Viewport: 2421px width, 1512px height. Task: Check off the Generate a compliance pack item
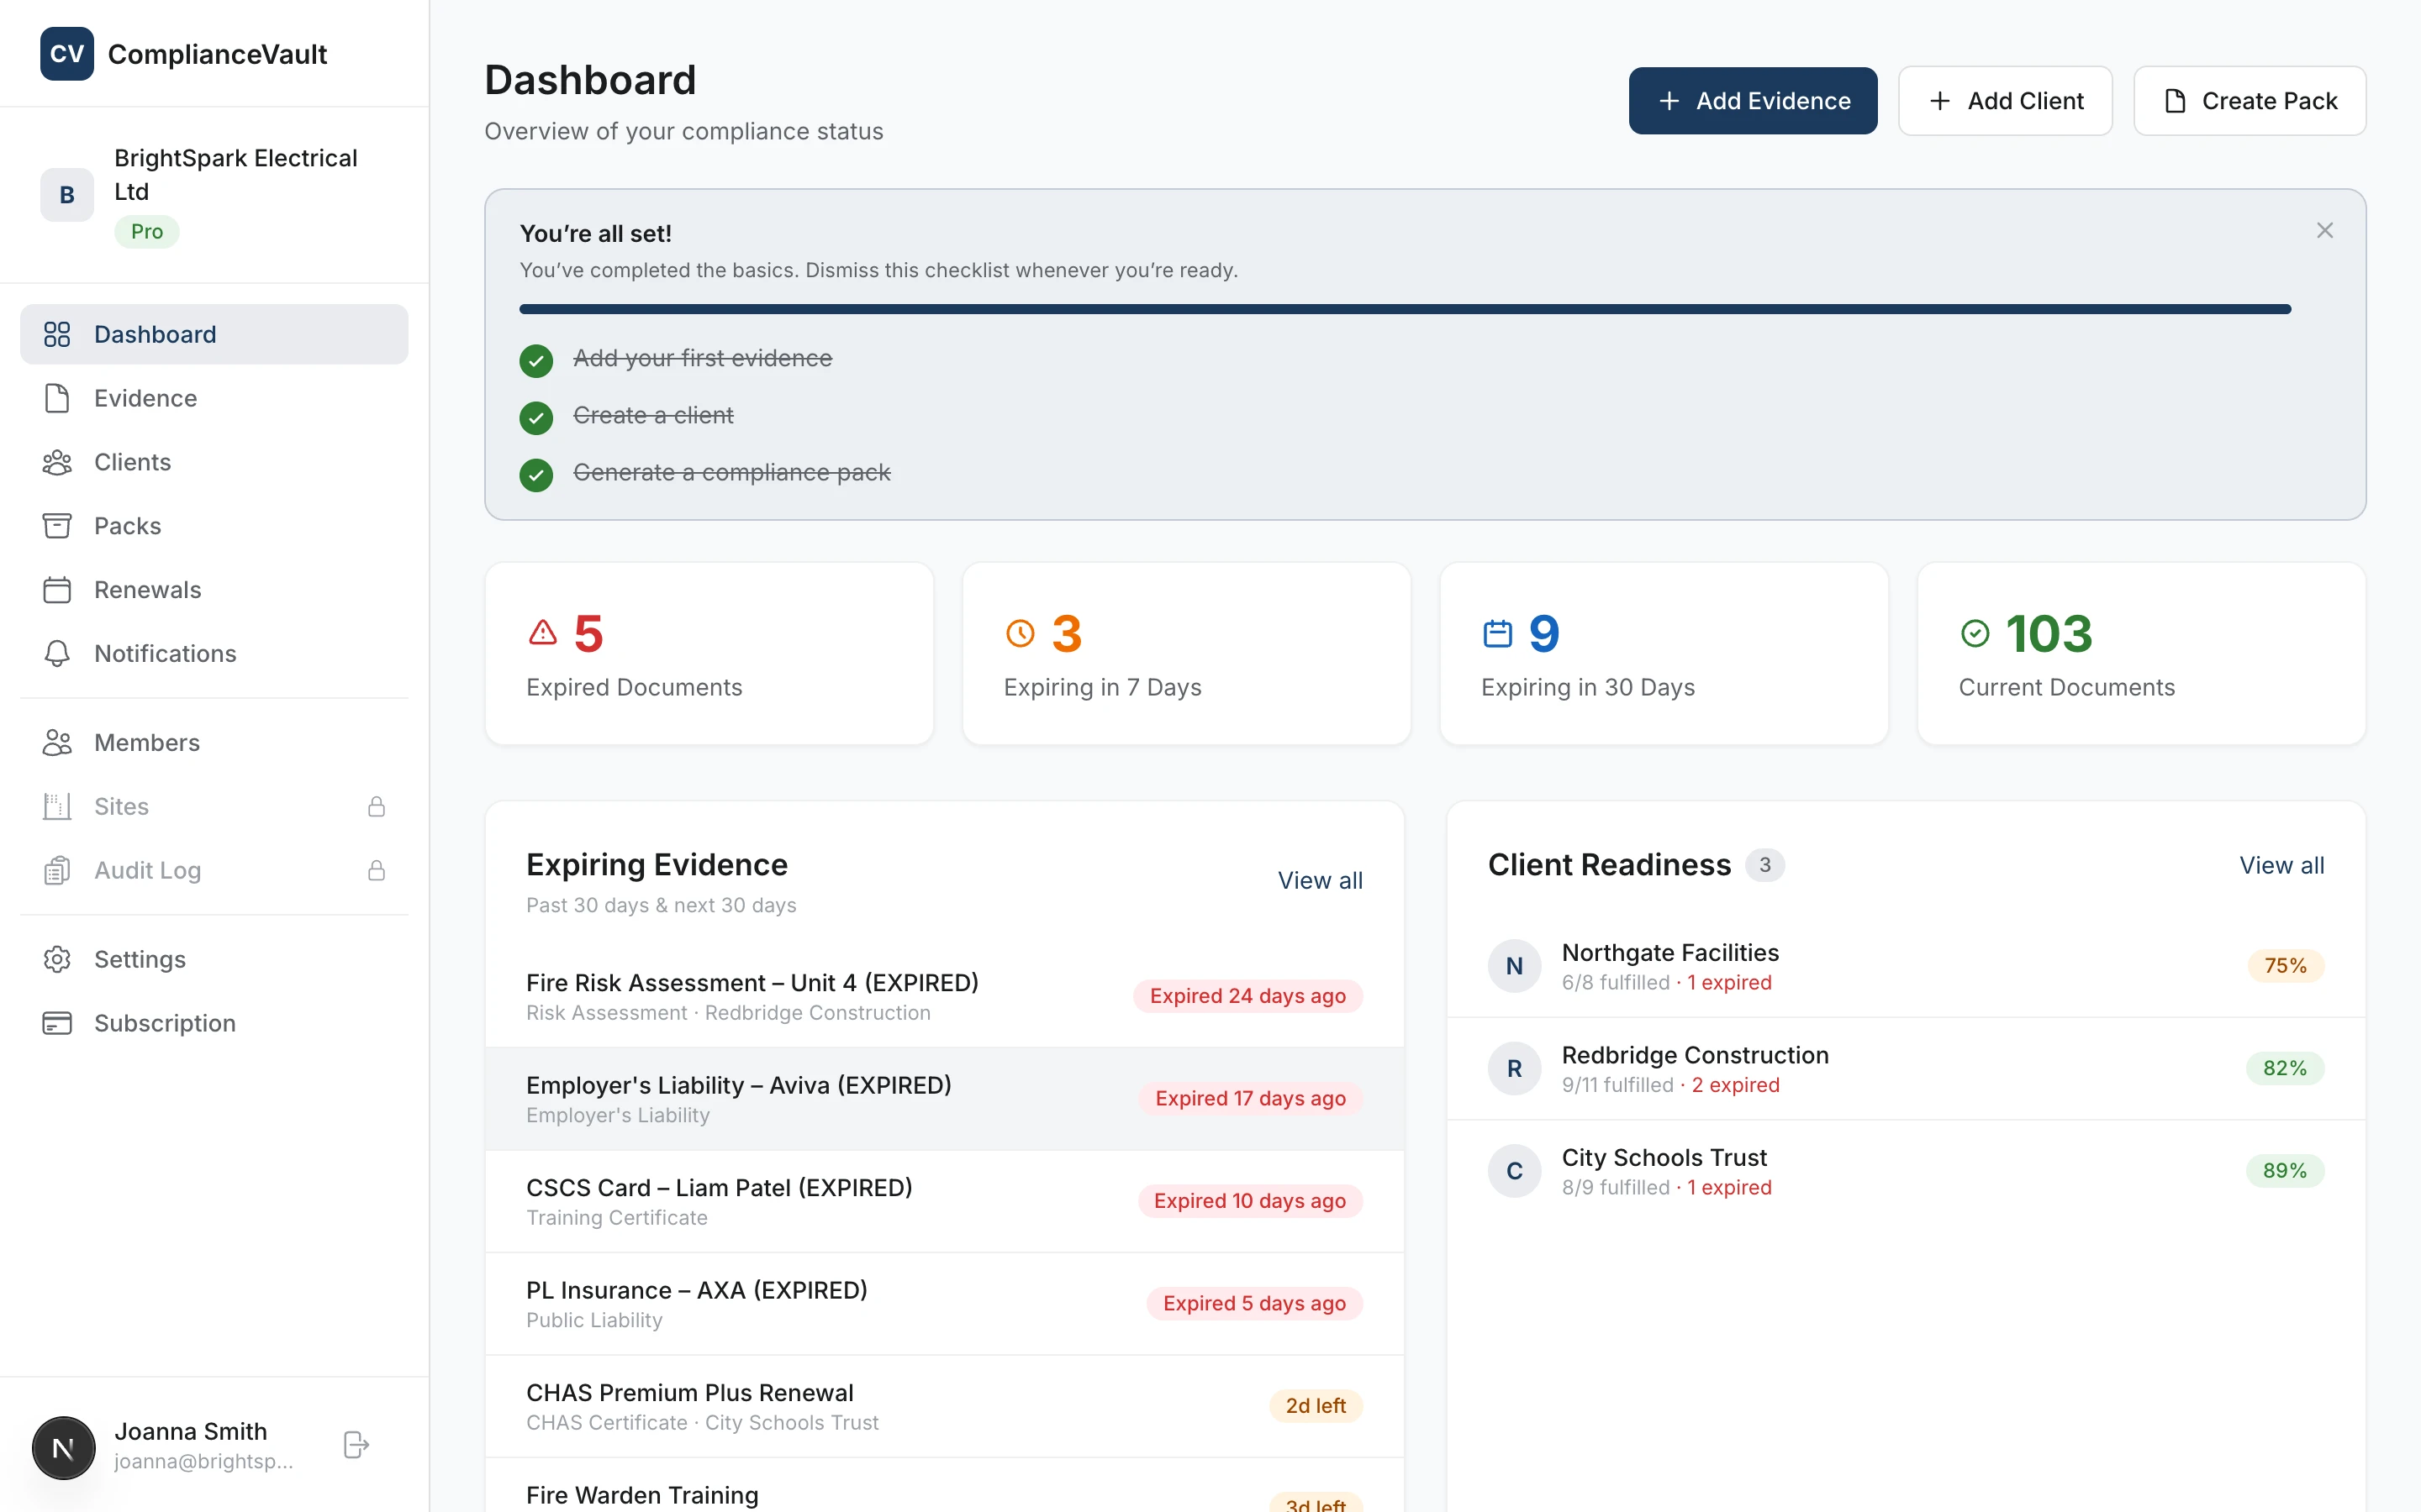point(536,474)
